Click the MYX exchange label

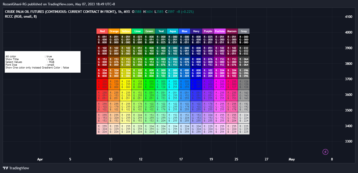[127, 12]
